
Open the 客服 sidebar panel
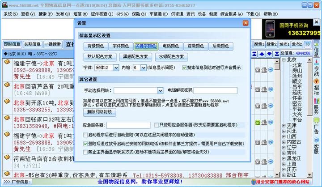[x=316, y=145]
